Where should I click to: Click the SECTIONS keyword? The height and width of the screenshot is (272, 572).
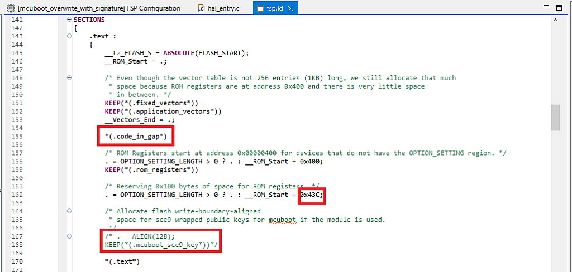tap(89, 20)
